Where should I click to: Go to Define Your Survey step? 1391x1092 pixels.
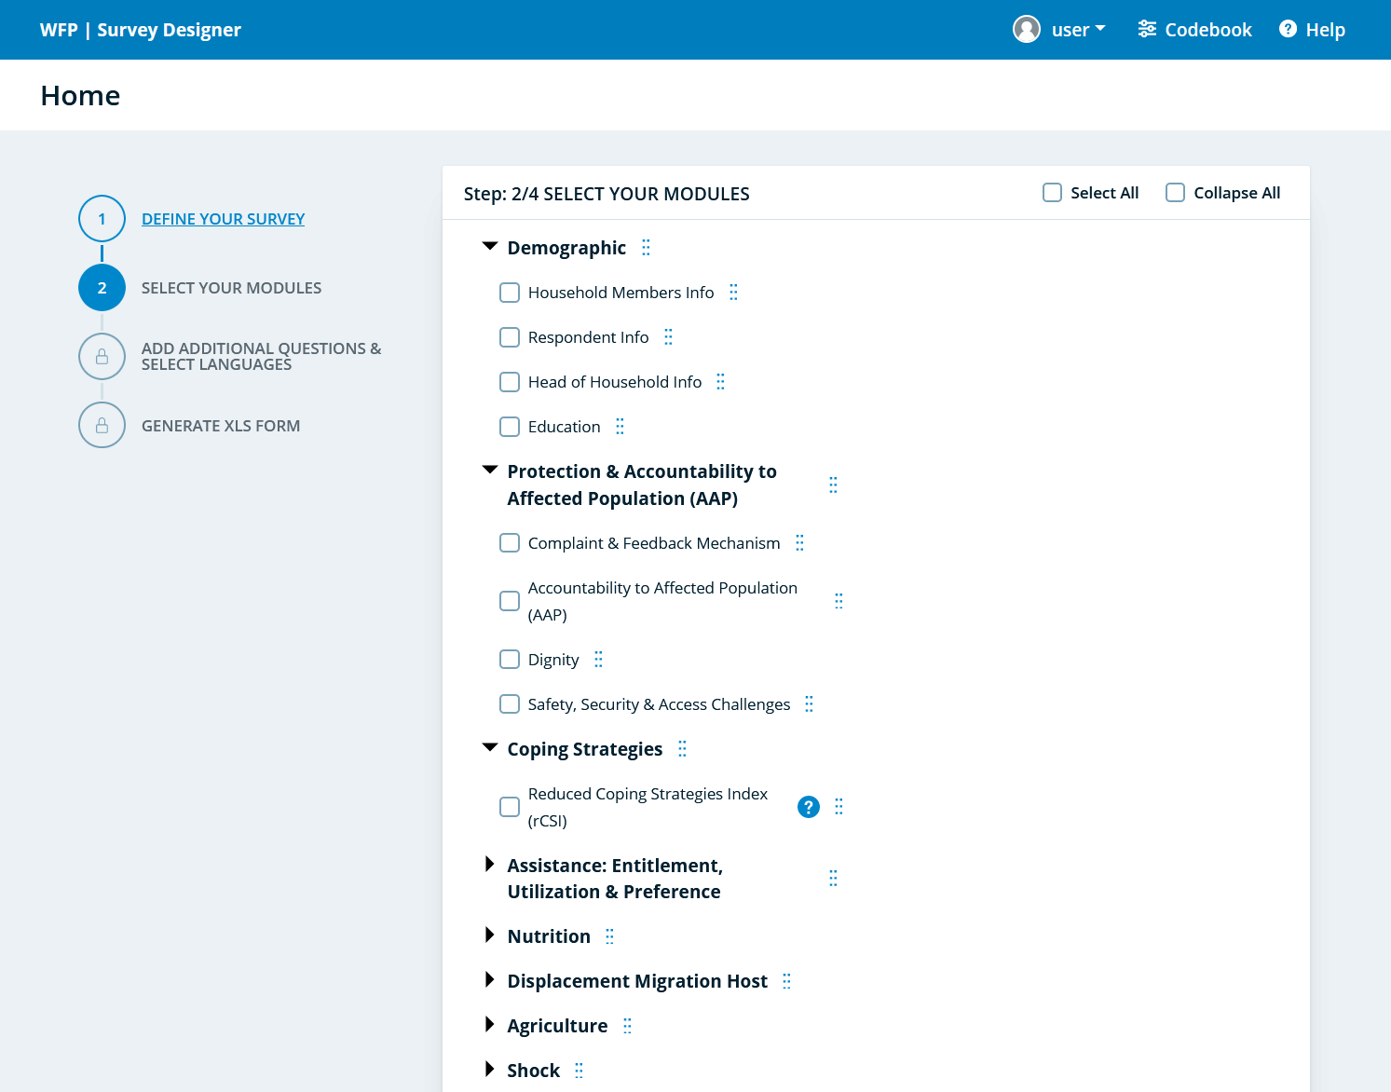pos(223,219)
